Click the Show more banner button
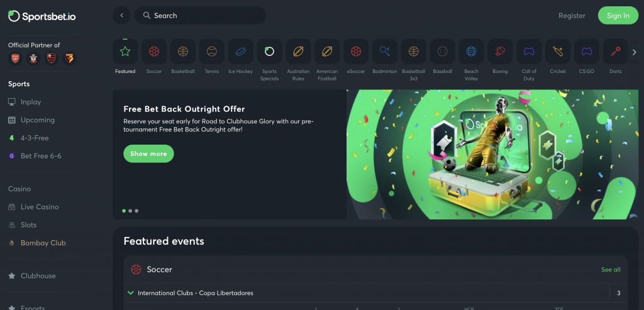The width and height of the screenshot is (644, 310). tap(148, 153)
